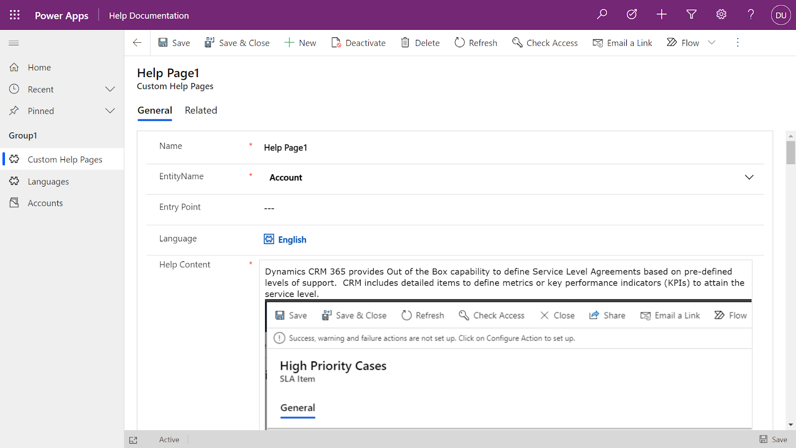Refresh the form
Screen dimensions: 796x448
(x=476, y=43)
